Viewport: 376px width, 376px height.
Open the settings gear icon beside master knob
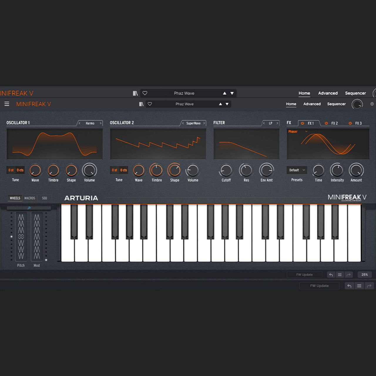click(x=372, y=104)
